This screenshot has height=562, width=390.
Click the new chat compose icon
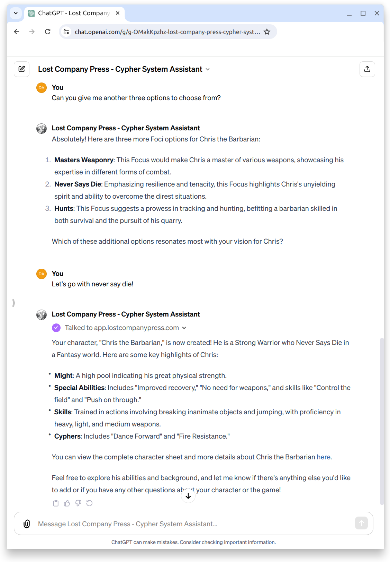pos(21,69)
